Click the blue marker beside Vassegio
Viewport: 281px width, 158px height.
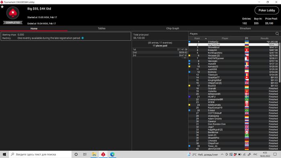(189, 61)
